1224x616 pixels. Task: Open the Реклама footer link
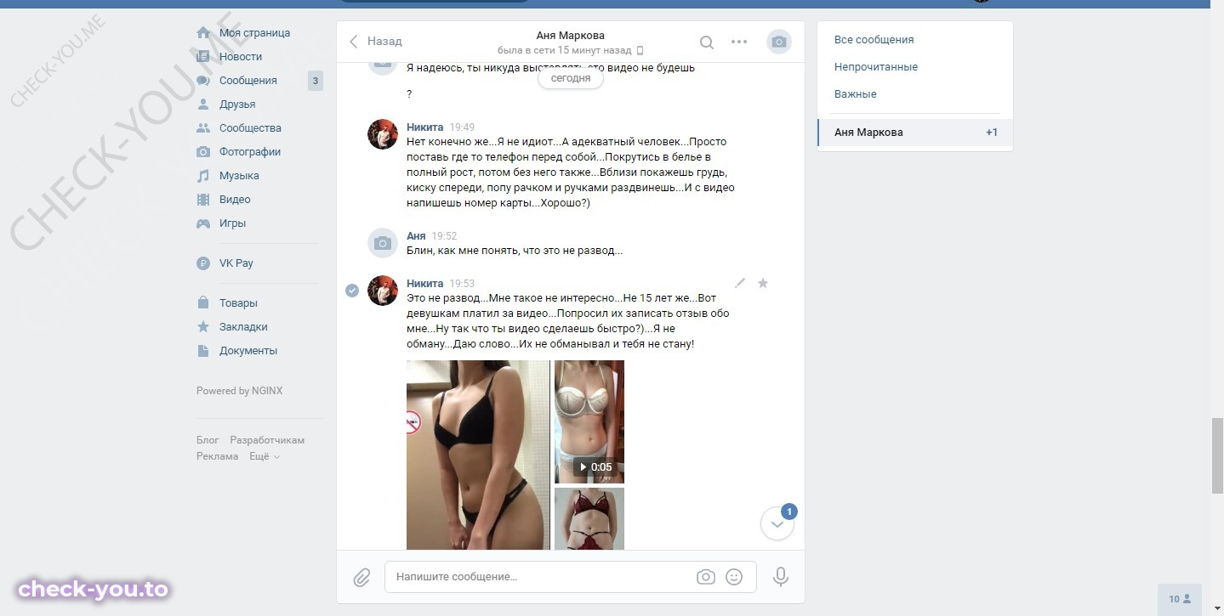click(218, 456)
